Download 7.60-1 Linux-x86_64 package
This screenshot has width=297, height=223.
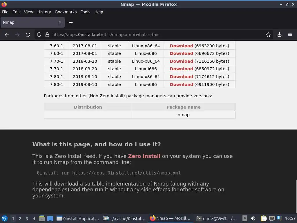[x=181, y=46]
